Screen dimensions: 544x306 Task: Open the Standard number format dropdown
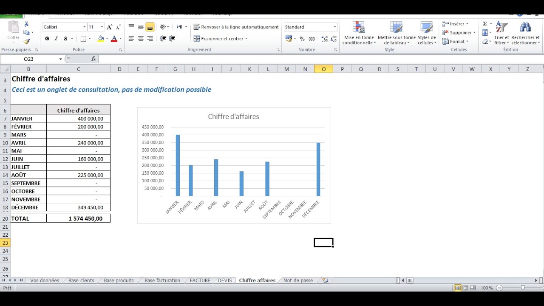coord(335,27)
